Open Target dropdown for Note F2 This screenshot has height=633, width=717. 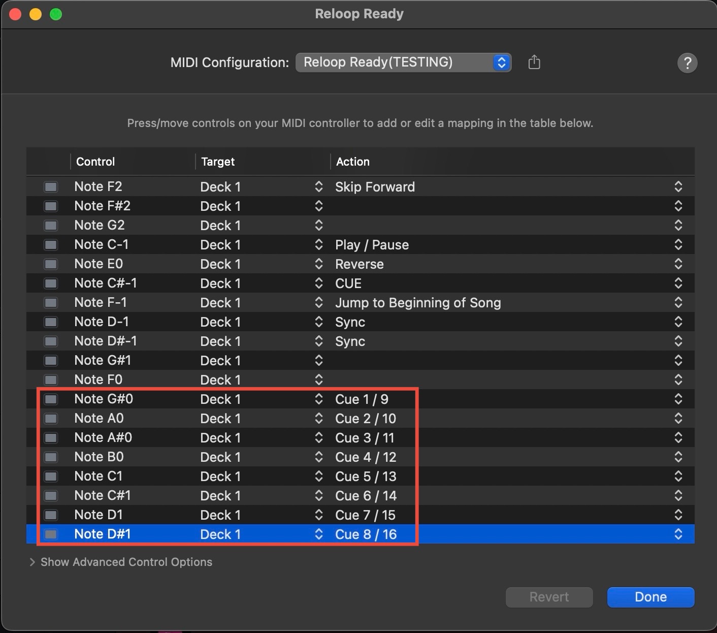[x=318, y=187]
